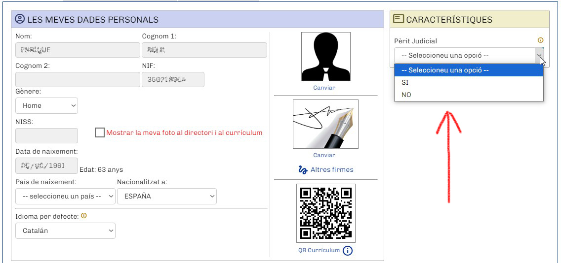Click the QR Currículum info icon
Screen dimensions: 562x263
pyautogui.click(x=348, y=251)
